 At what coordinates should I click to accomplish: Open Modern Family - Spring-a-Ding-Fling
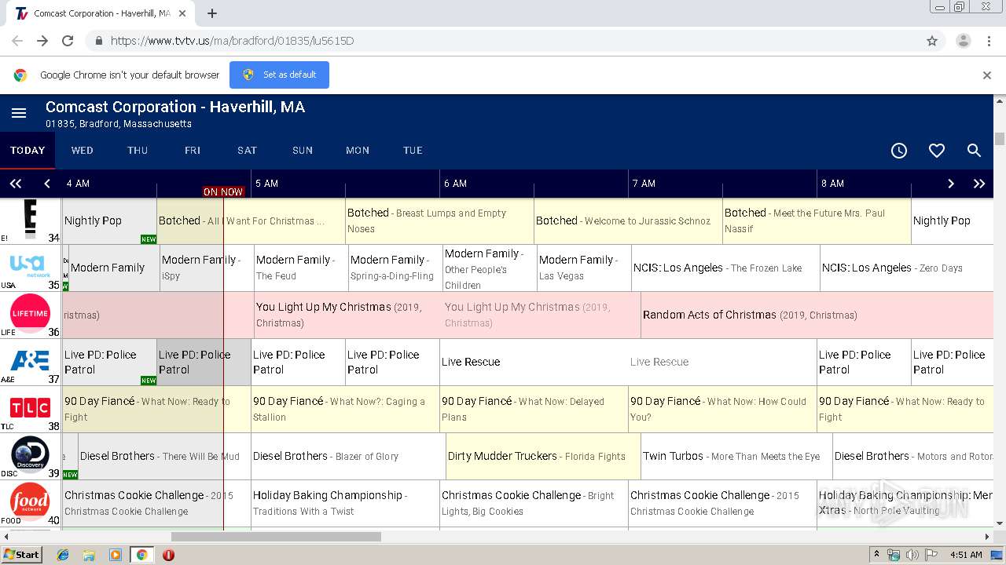coord(395,268)
